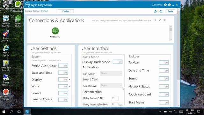Toggle the Wi-Fi setting switch
This screenshot has height=115, width=204.
(63, 86)
